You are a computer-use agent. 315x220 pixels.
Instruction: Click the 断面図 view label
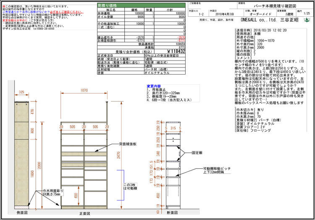172,212
